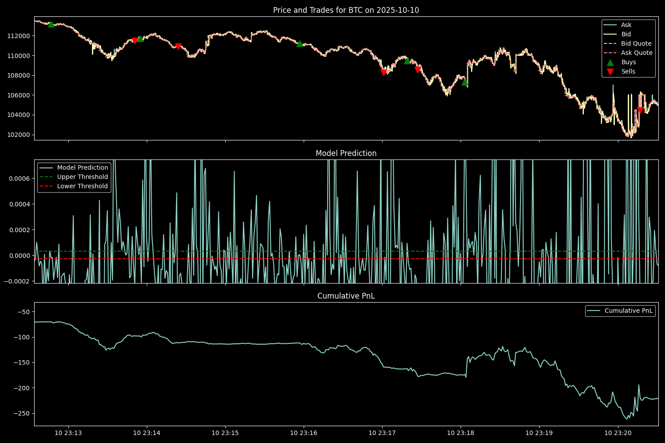Viewport: 665px width, 443px height.
Task: Select the earliest green buy marker before 23:13
Action: [x=51, y=24]
